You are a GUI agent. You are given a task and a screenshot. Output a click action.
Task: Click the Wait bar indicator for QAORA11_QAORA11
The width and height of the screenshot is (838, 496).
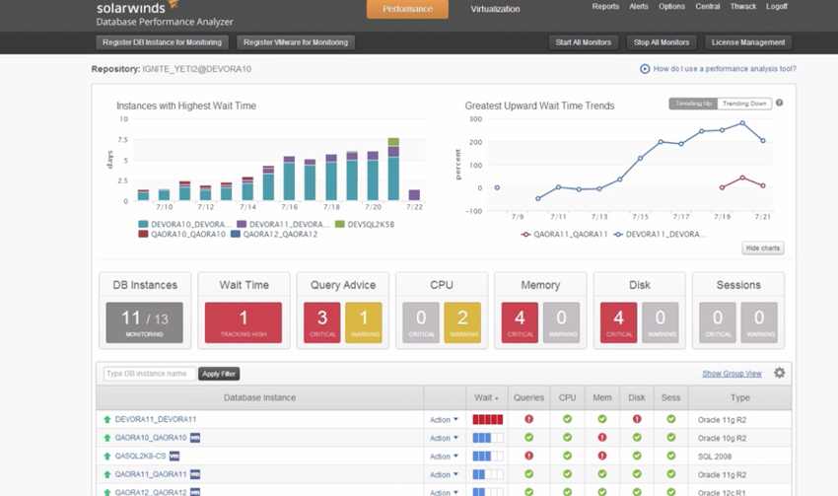pos(487,474)
